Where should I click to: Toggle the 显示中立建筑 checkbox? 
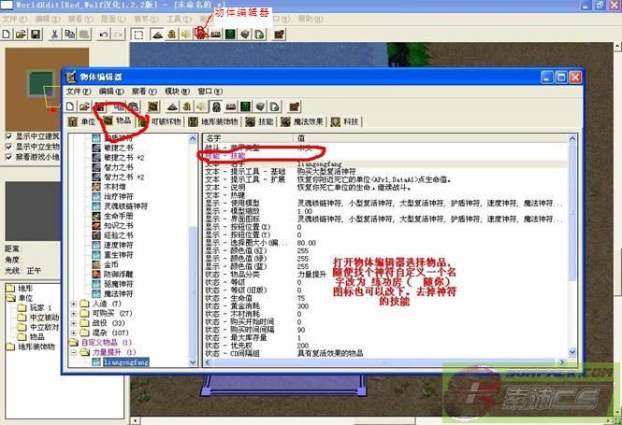coord(8,137)
